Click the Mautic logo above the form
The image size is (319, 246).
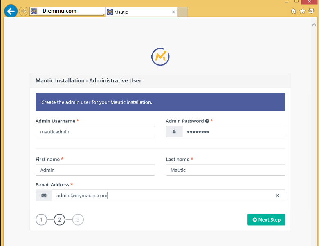(x=160, y=57)
